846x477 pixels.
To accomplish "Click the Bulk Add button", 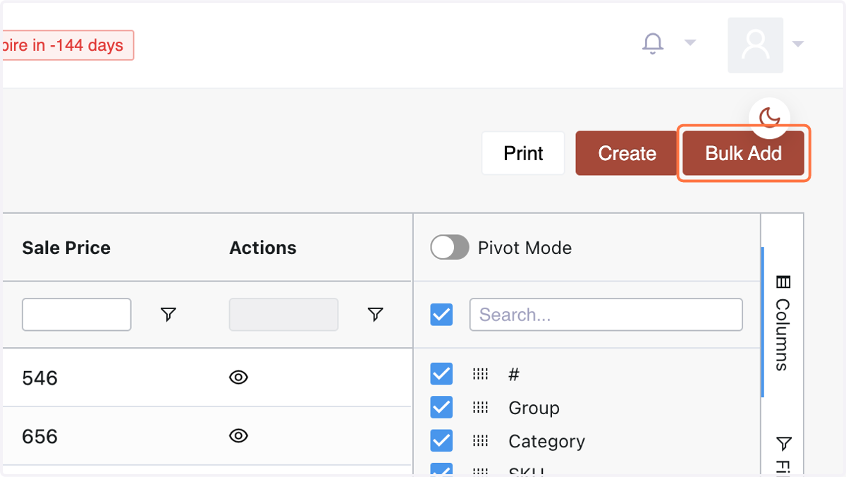I will (x=743, y=153).
